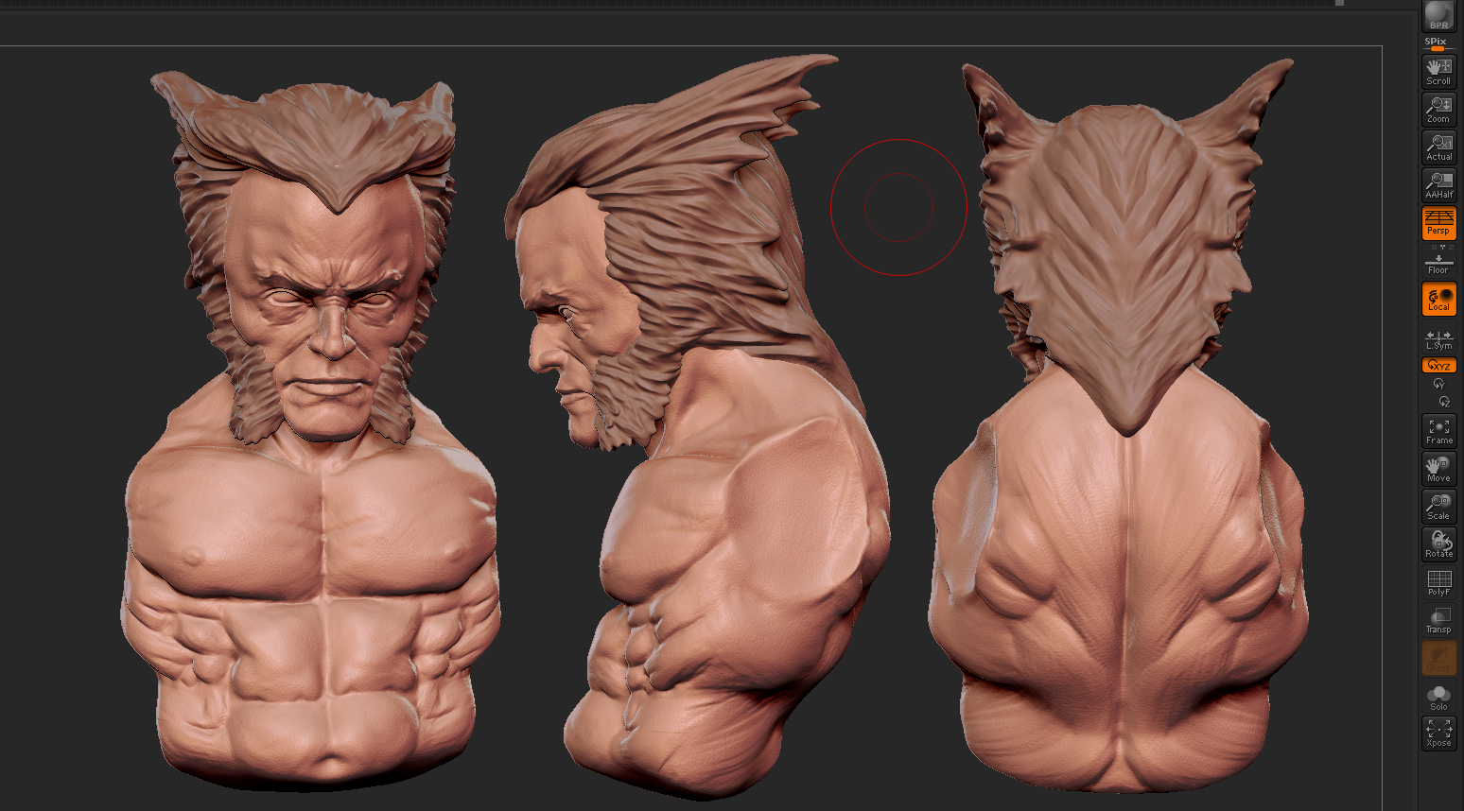Toggle L.Sym local symmetry
The image size is (1464, 811).
click(1438, 338)
